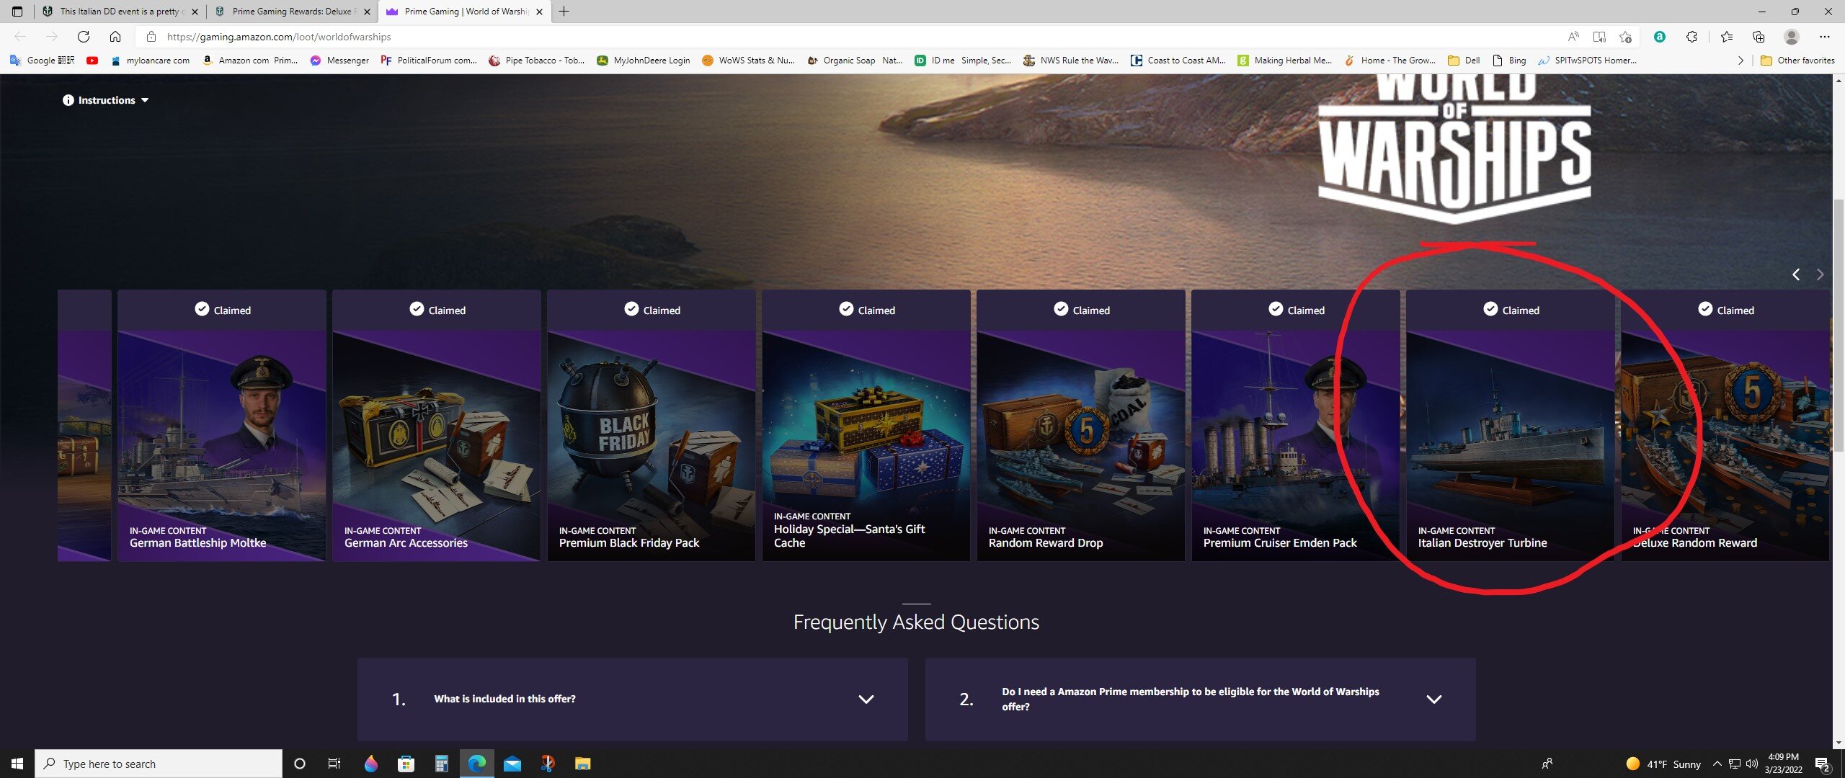
Task: Open Favorites star list icon
Action: (1727, 37)
